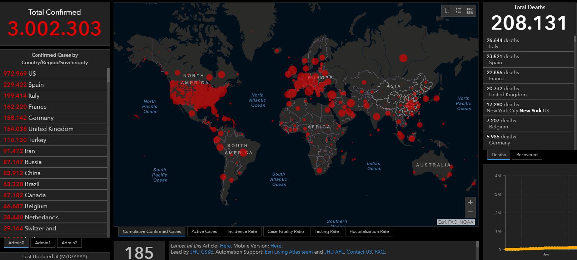Viewport: 577px width, 260px height.
Task: Click the Russia map circle marker
Action: (403, 58)
